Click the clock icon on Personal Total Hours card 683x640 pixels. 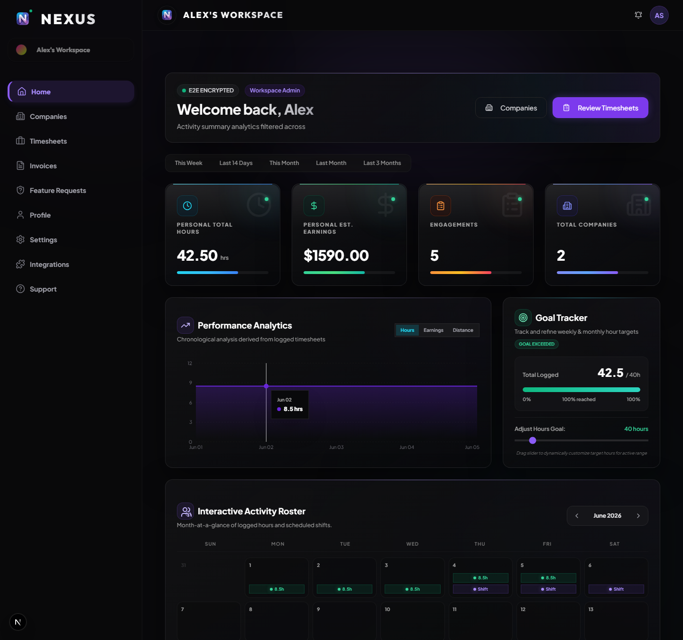pos(187,206)
